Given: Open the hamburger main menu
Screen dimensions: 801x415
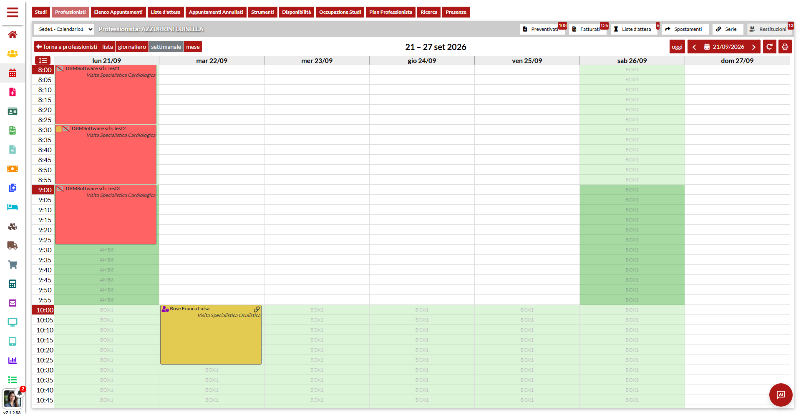Looking at the screenshot, I should pyautogui.click(x=13, y=13).
